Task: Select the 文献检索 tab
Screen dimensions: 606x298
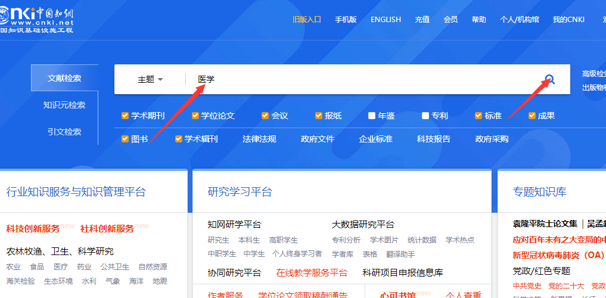Action: [x=64, y=78]
